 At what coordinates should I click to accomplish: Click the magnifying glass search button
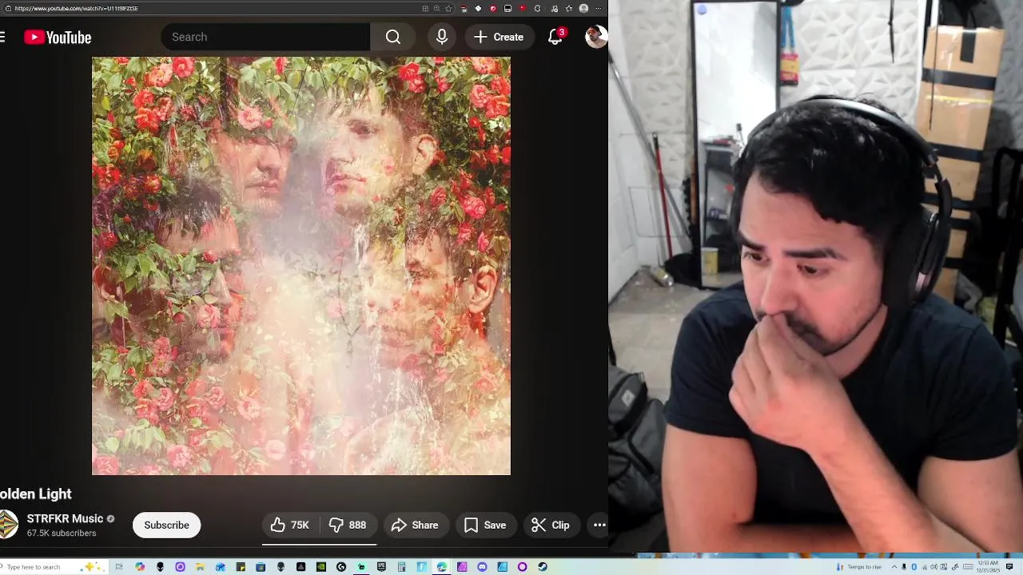tap(393, 37)
